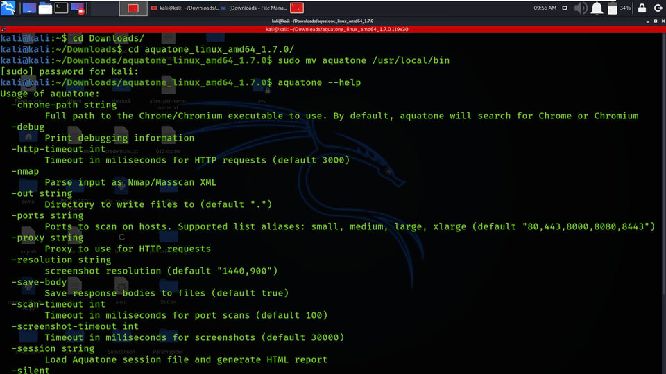This screenshot has height=374, width=666.
Task: Click '[sudo] password for kali:' line
Action: tap(69, 71)
